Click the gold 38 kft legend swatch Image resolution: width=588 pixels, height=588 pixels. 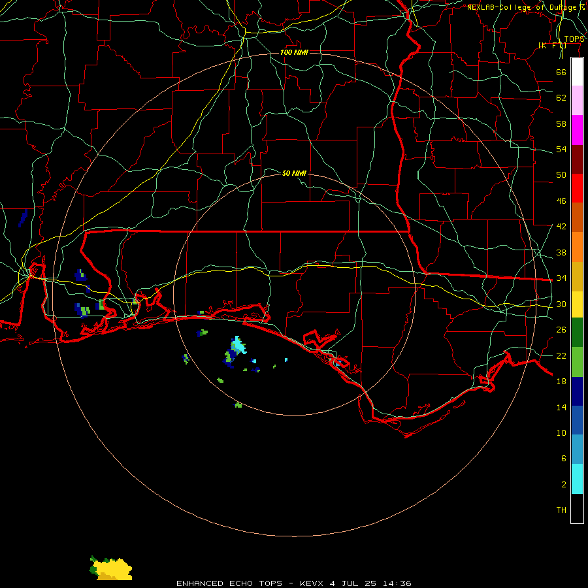(577, 276)
